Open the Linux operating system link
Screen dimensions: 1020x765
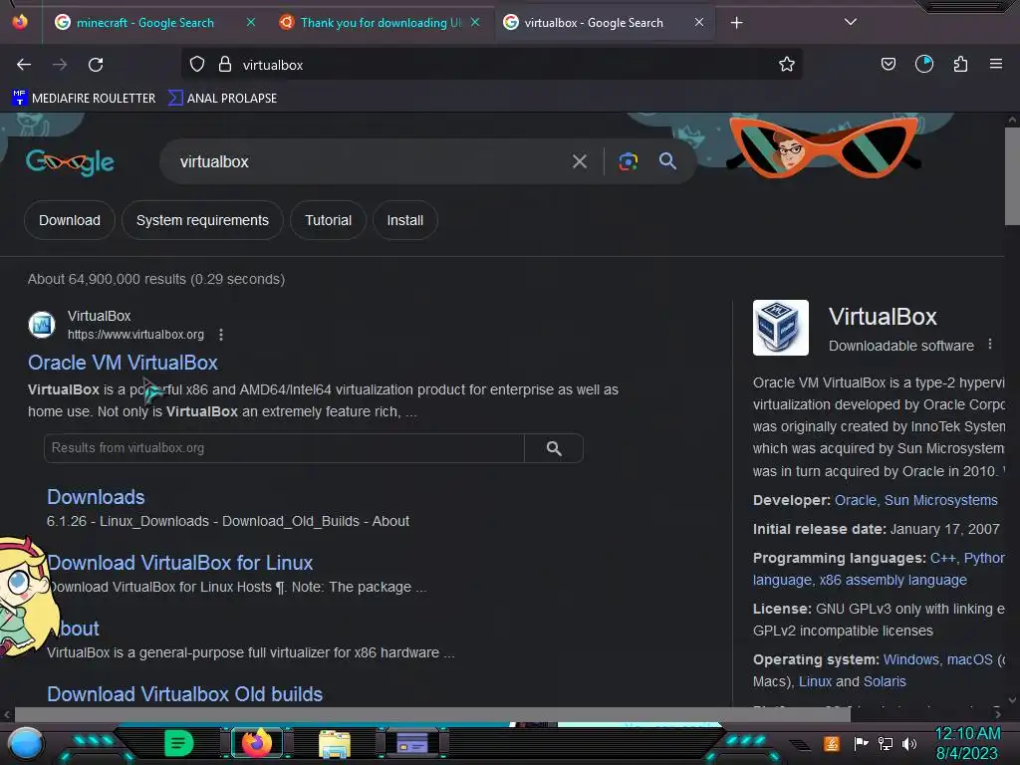pyautogui.click(x=815, y=681)
